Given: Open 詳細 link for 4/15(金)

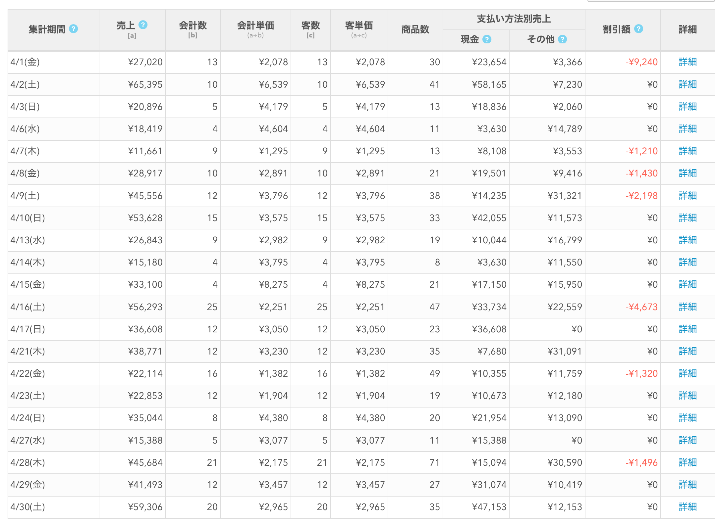Looking at the screenshot, I should [687, 284].
